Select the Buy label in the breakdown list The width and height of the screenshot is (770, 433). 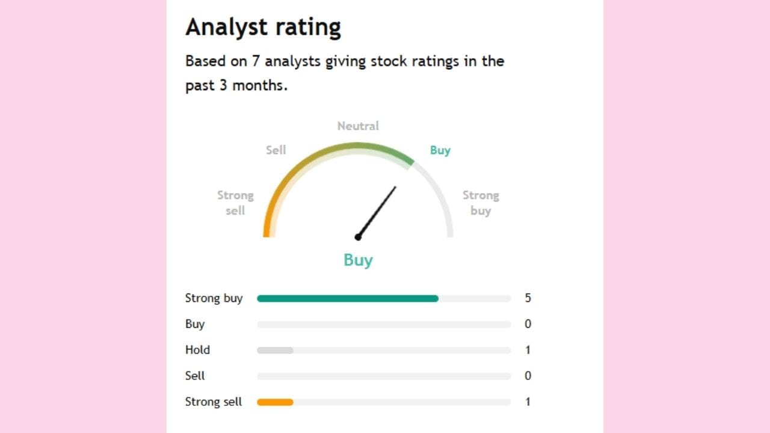coord(195,324)
